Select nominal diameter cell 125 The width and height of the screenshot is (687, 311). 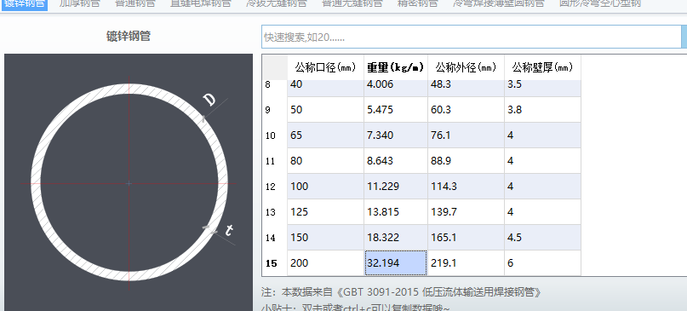click(x=325, y=212)
